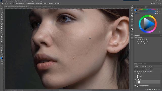Image resolution: width=162 pixels, height=91 pixels.
Task: Add a layer mask from Layers footer
Action: coord(150,90)
